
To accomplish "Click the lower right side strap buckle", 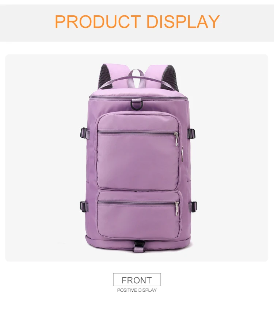I will [x=193, y=206].
